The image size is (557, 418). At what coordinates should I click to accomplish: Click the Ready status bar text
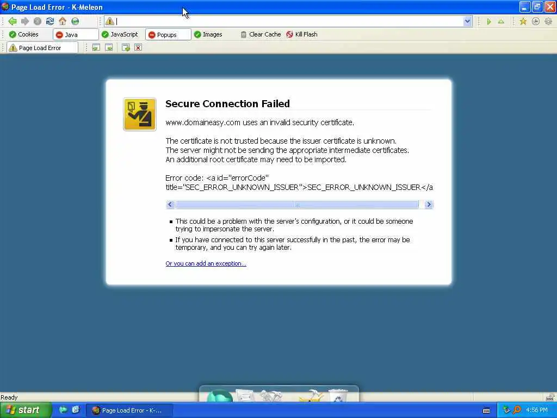[9, 397]
